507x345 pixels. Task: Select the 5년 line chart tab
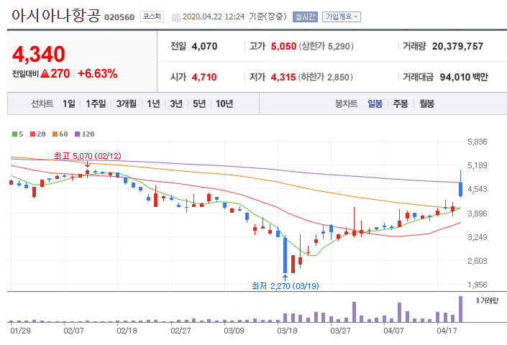coord(199,103)
